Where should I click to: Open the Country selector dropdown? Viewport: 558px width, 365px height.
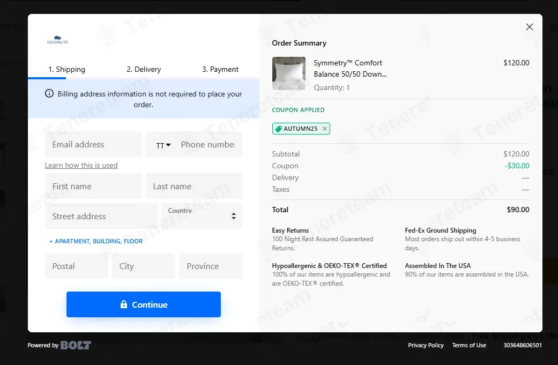click(x=202, y=216)
